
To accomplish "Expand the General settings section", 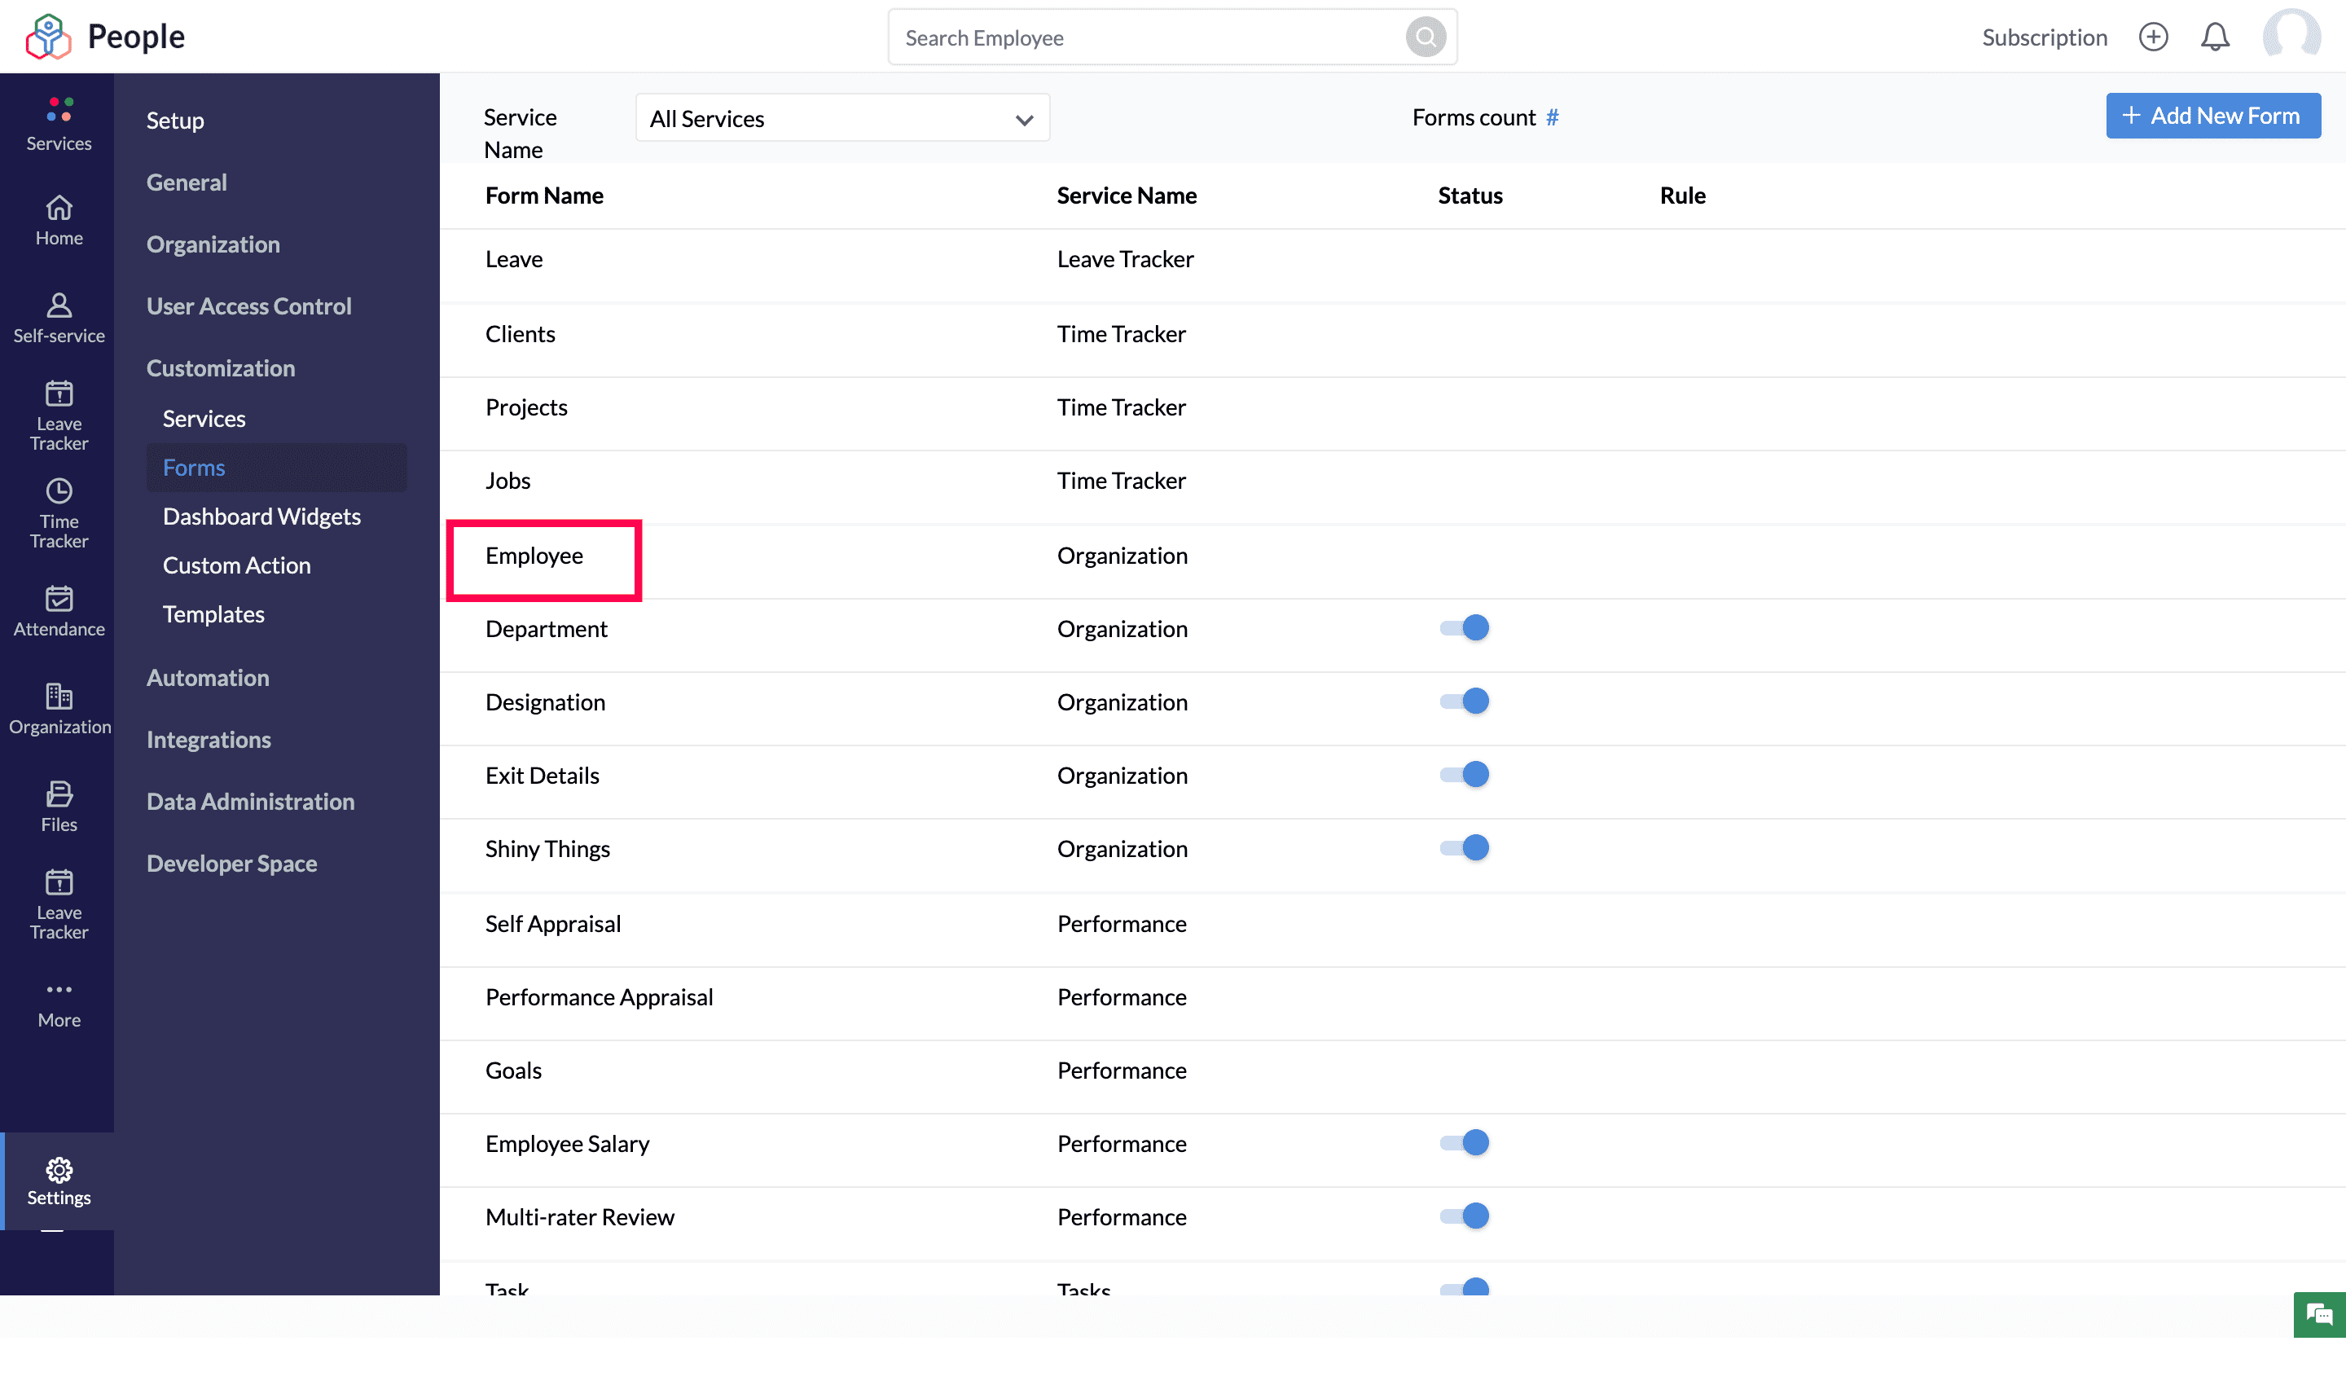I will (187, 182).
